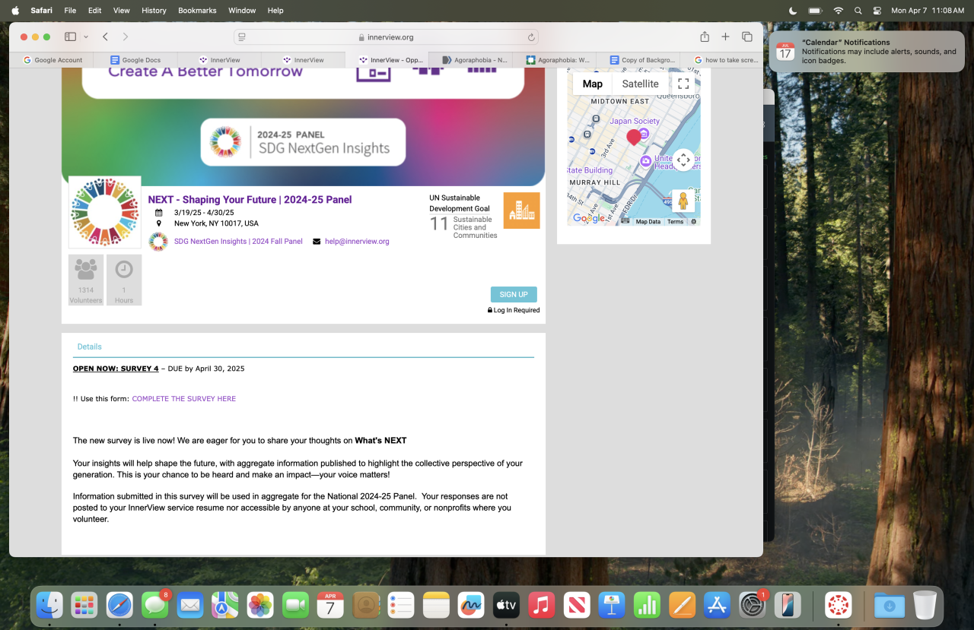Click the red location pin on the map
Viewport: 974px width, 630px height.
(x=633, y=138)
